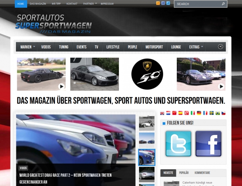
Task: Expand the Partner dropdown arrow
Action: click(x=96, y=3)
